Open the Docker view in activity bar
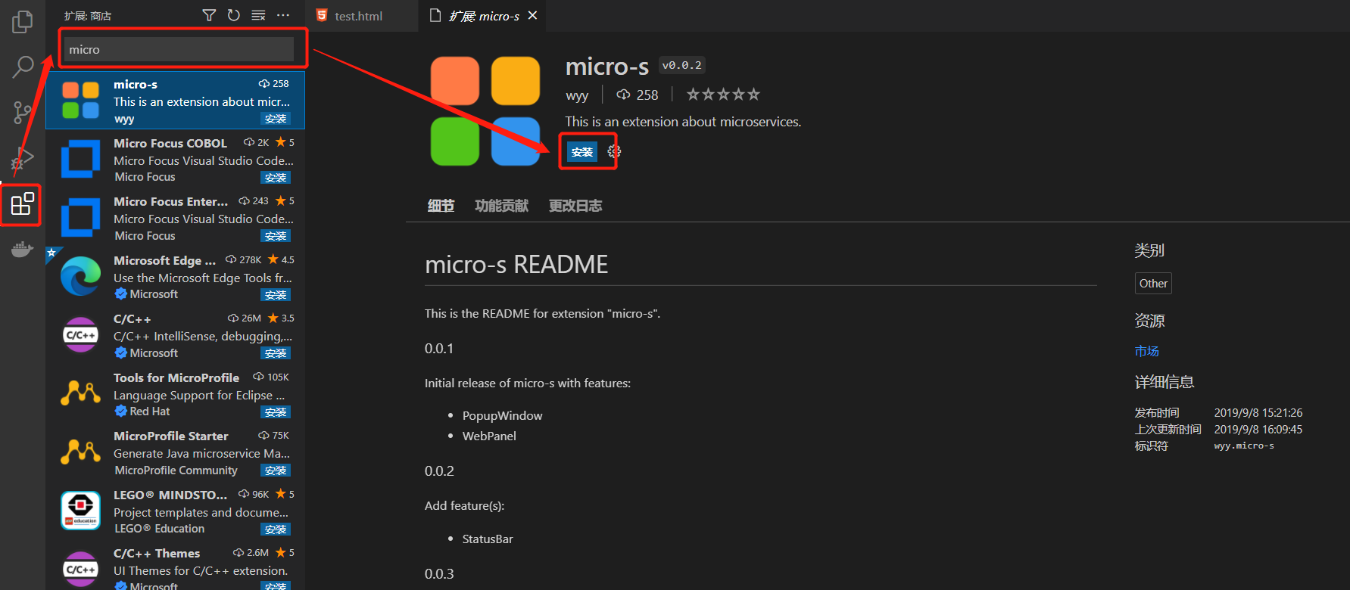 (23, 249)
